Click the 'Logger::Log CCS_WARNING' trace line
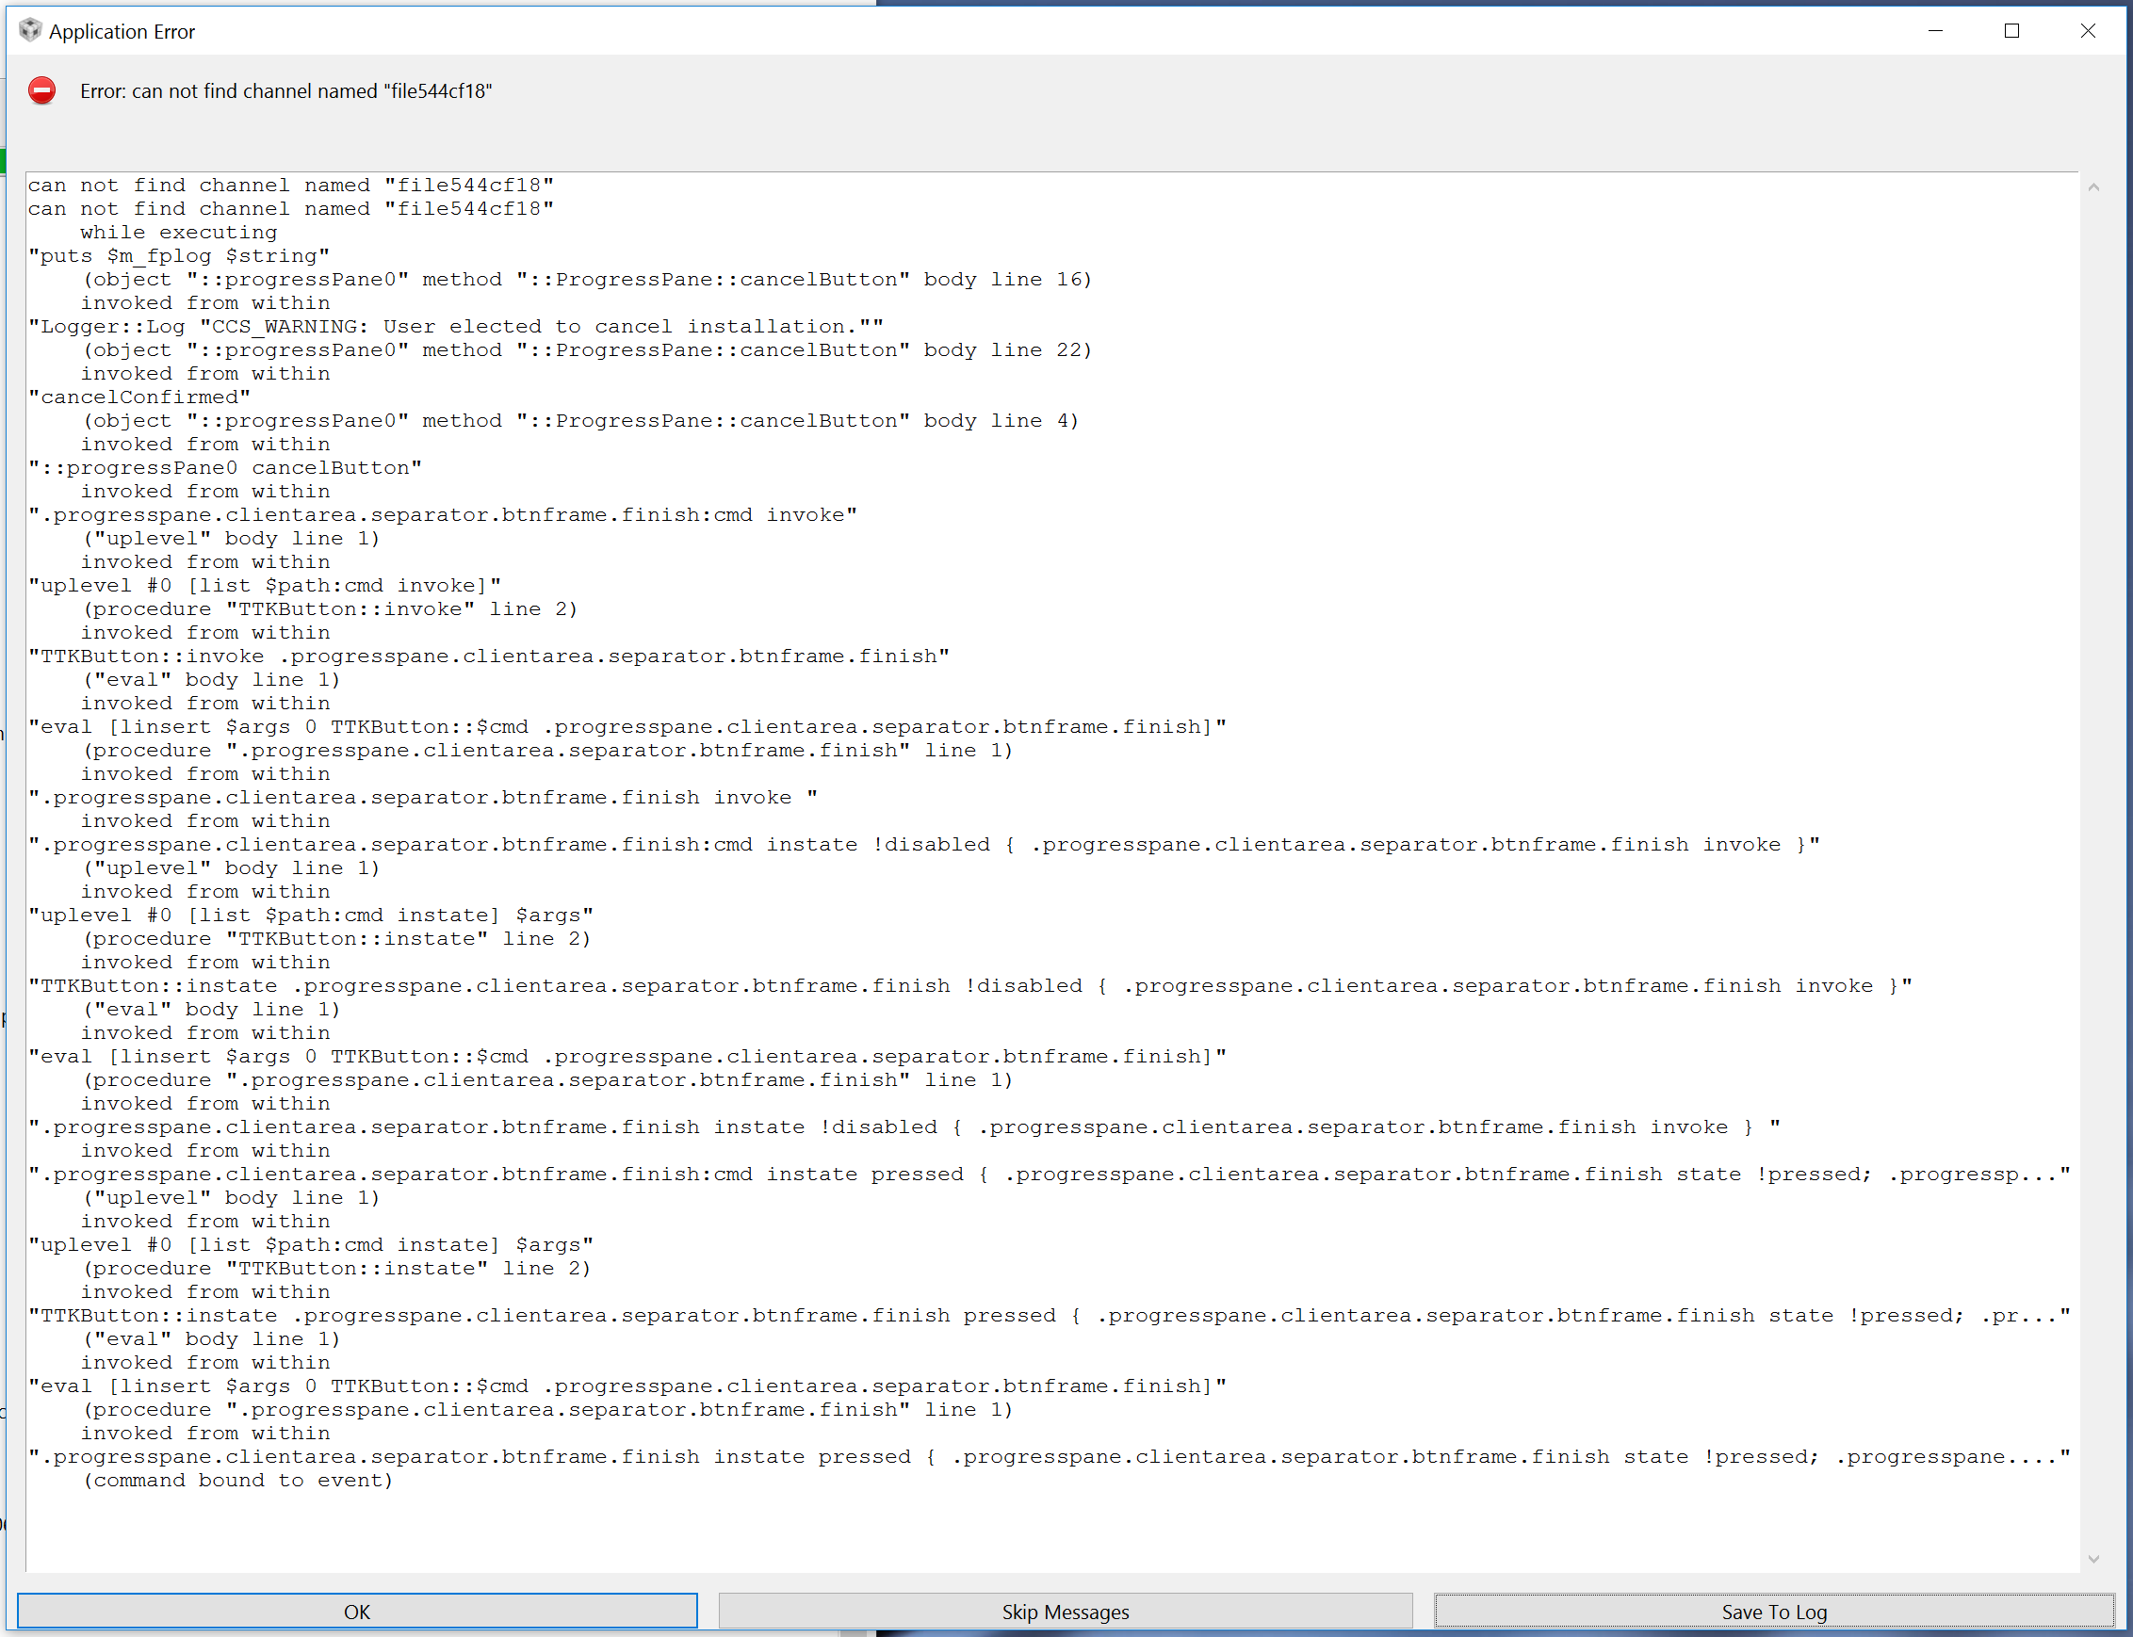The width and height of the screenshot is (2133, 1637). [456, 327]
